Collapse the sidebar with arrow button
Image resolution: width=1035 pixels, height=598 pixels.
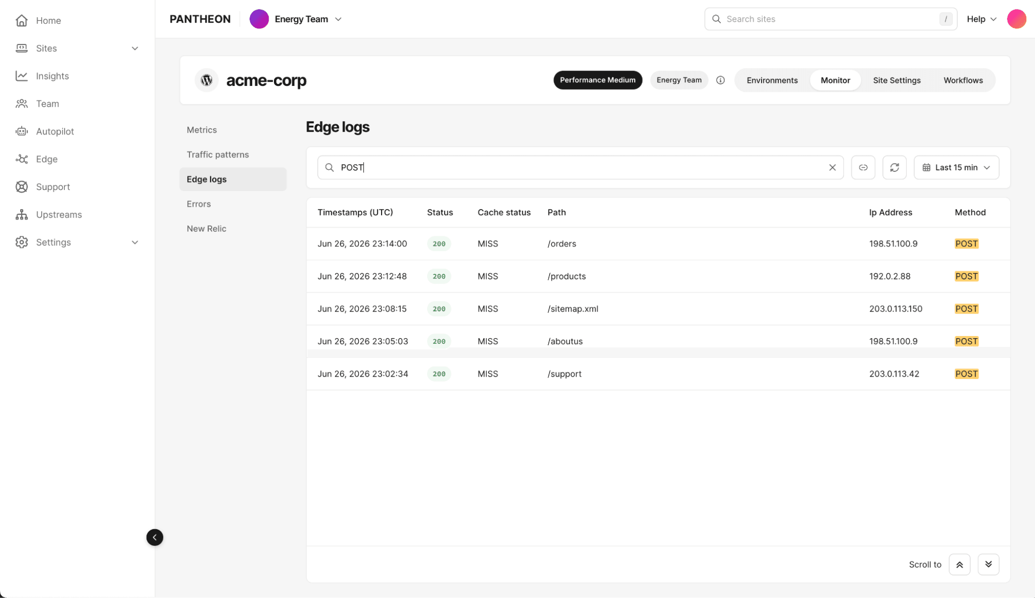(154, 537)
